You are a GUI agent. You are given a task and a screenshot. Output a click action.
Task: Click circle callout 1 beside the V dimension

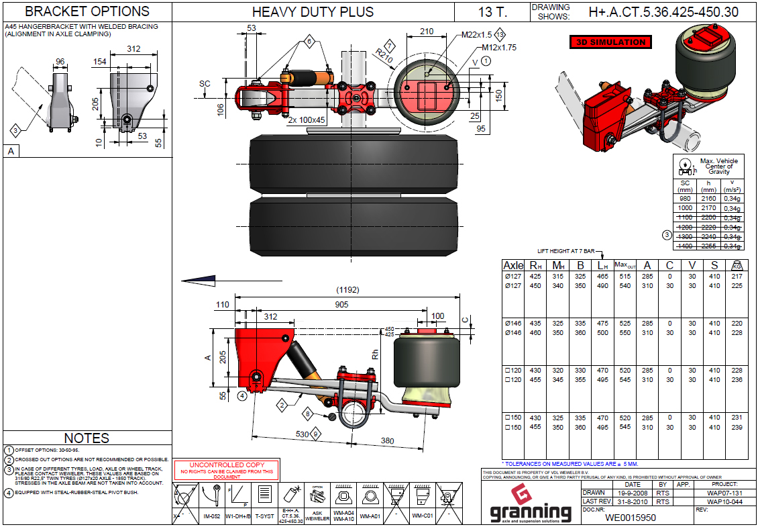coord(486,61)
